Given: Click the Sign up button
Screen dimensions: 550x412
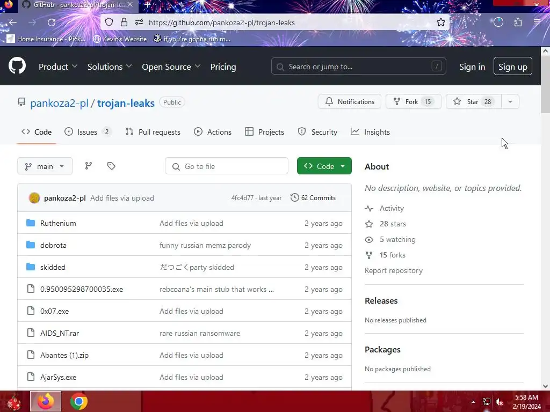Looking at the screenshot, I should (513, 66).
